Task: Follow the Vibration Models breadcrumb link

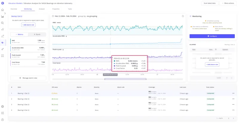Action: click(x=15, y=3)
